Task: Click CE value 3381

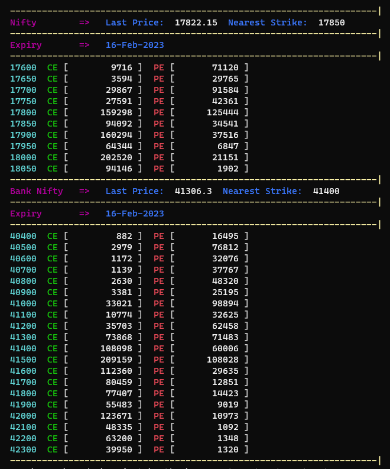Action: pyautogui.click(x=122, y=292)
